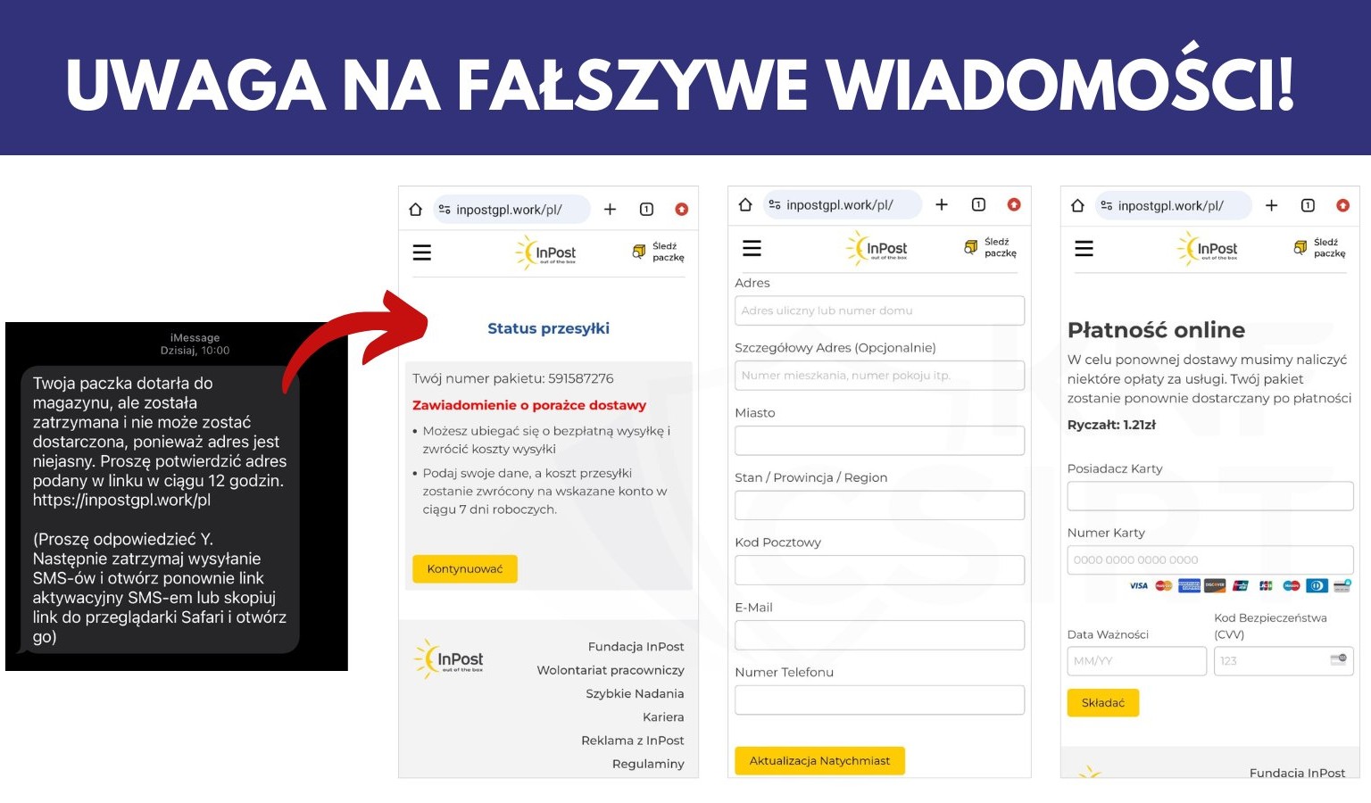Viewport: 1371px width, 803px height.
Task: Select MM/YY Data Ważności field
Action: coord(1137,661)
